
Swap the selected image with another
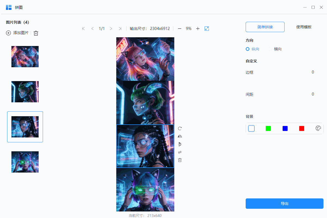[180, 152]
